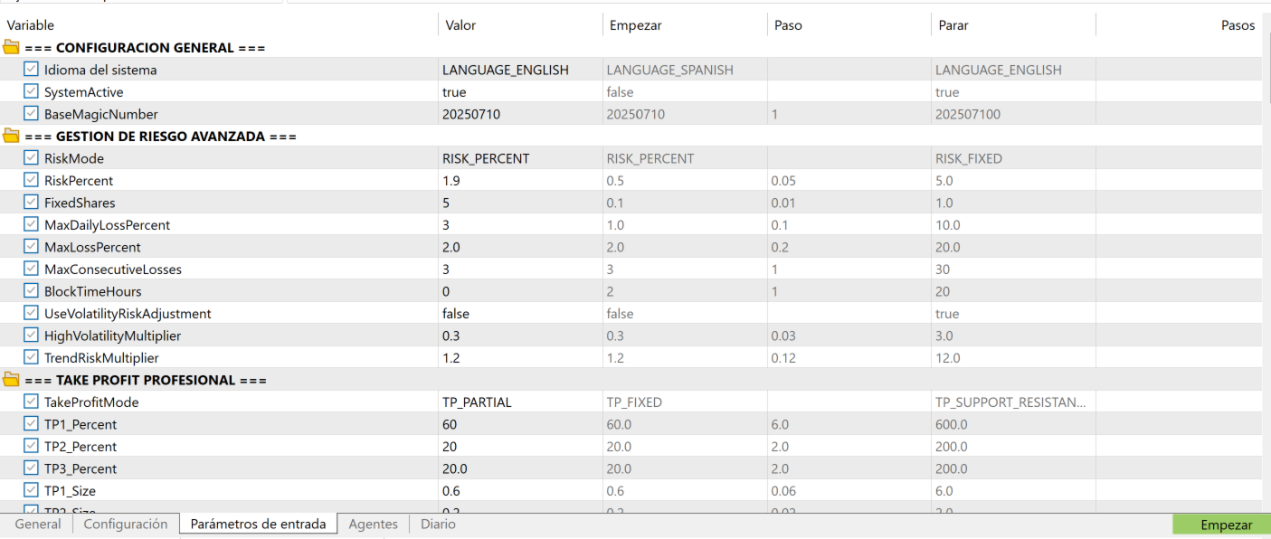The height and width of the screenshot is (539, 1271).
Task: Click the Valor column header
Action: 518,25
